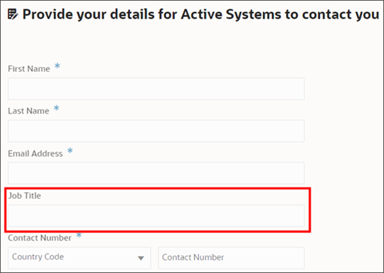Select the Last Name input box
Screen dimensions: 384x273
click(x=156, y=131)
